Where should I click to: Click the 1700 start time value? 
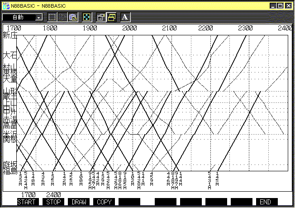click(x=29, y=195)
